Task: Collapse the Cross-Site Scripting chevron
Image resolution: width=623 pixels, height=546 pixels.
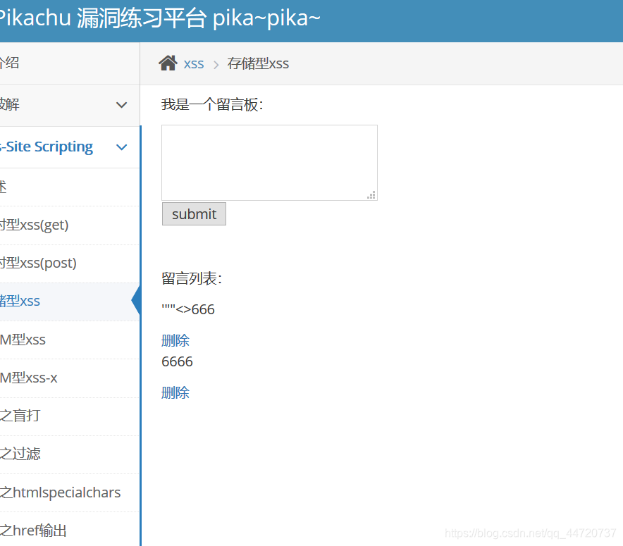Action: click(x=121, y=147)
